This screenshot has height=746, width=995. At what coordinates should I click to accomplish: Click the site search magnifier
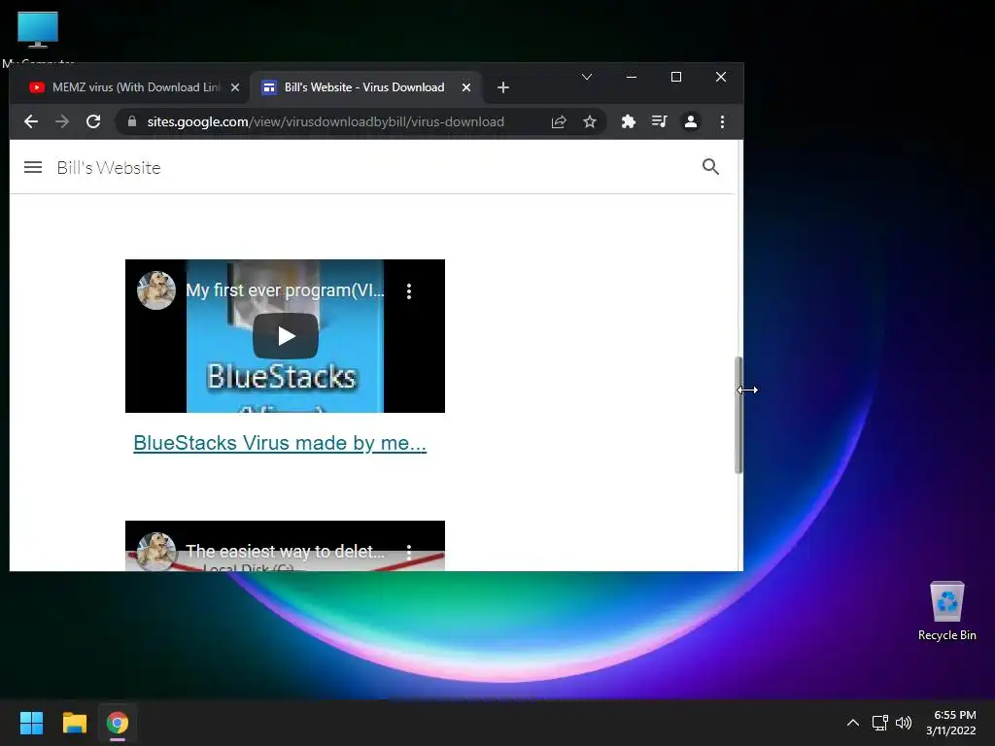coord(710,167)
